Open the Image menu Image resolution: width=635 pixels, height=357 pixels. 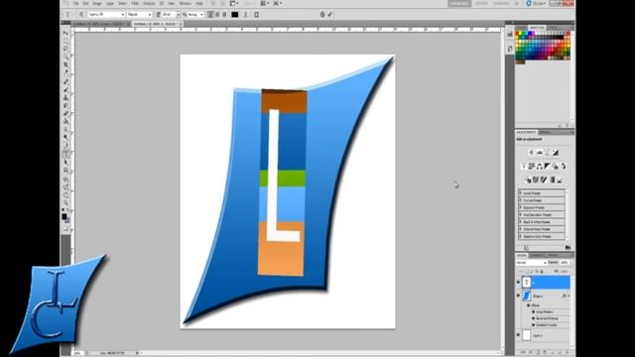coord(97,4)
